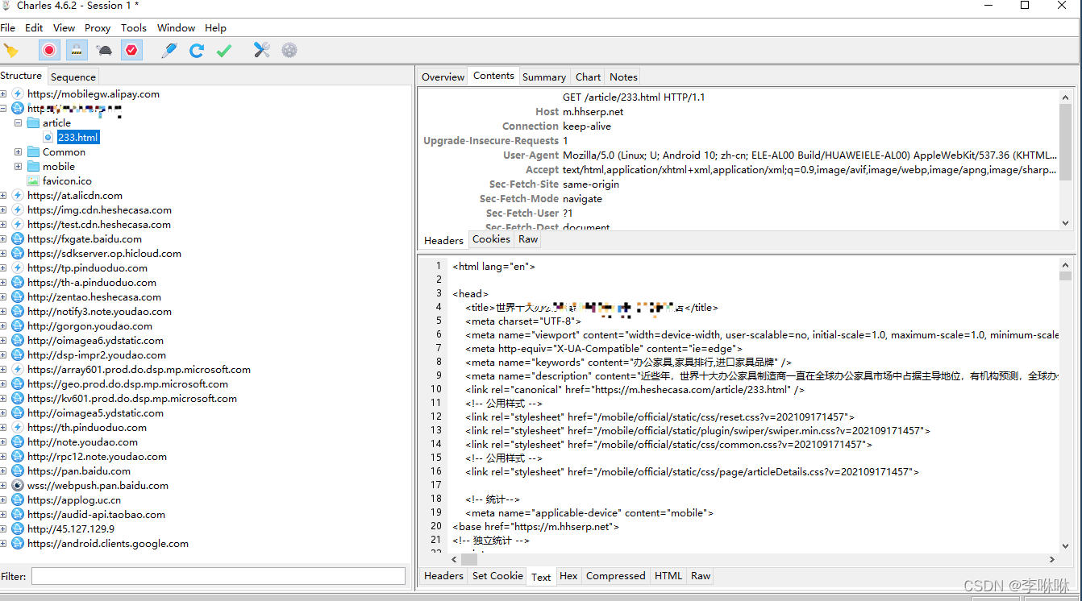Click the Filter input field
Screen dimensions: 1082x601
(x=218, y=576)
